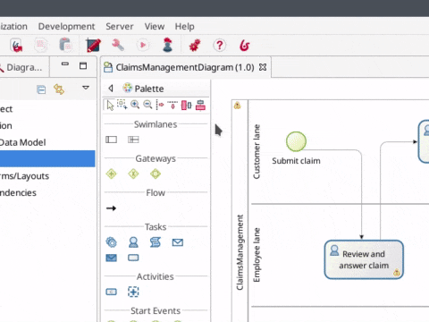Select the Script task scroll icon
This screenshot has height=322, width=429.
coord(156,242)
